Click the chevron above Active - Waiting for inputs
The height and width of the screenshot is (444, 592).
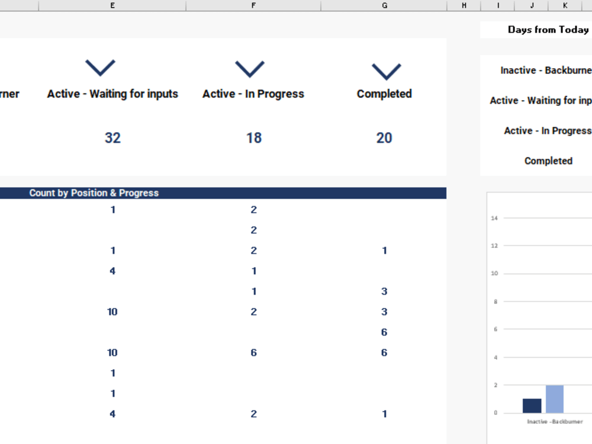tap(99, 67)
